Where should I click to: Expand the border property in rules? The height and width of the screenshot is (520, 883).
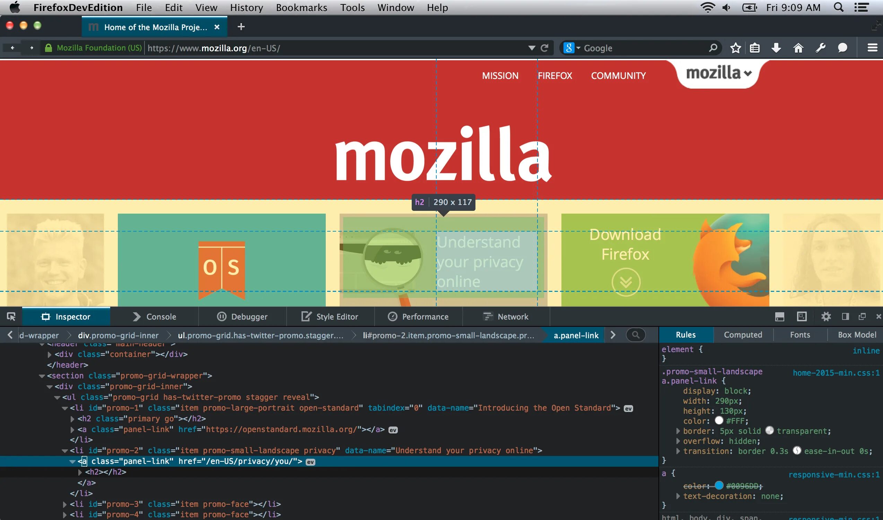678,431
